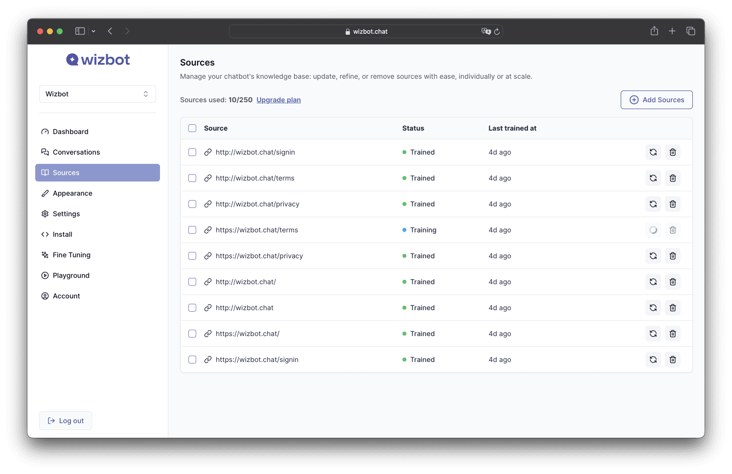Click the Source column header
The width and height of the screenshot is (732, 474).
[x=216, y=128]
